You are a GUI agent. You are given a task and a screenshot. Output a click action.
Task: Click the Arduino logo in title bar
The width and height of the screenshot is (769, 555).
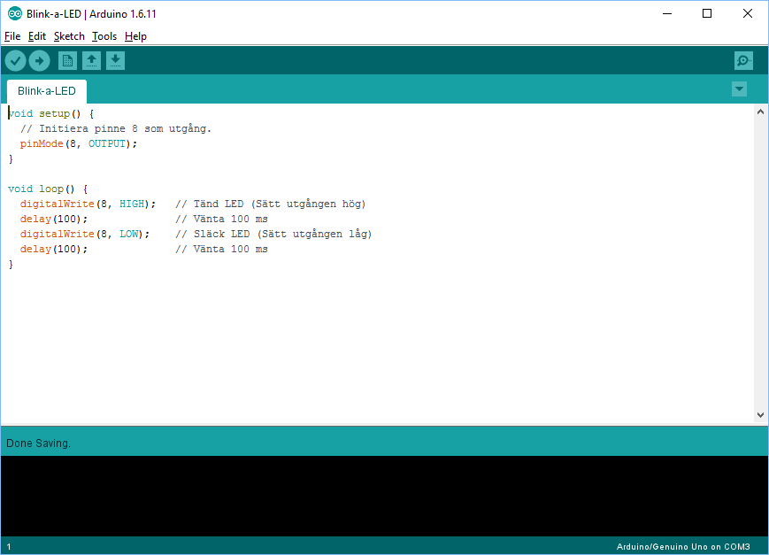click(x=15, y=14)
